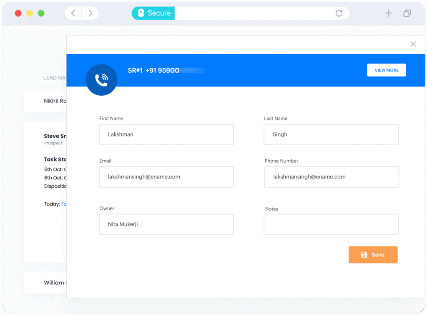Image resolution: width=427 pixels, height=315 pixels.
Task: Click the Owner field showing Nita Mukerji
Action: point(166,224)
